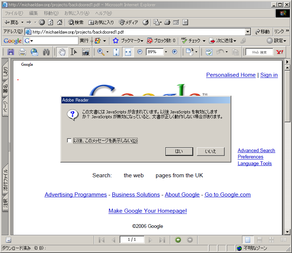Click the Sign in link
The width and height of the screenshot is (292, 253).
pos(269,75)
